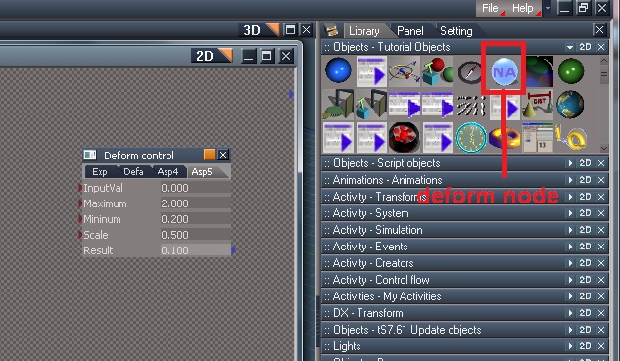Maximize the 2D window
The height and width of the screenshot is (361, 620).
click(x=266, y=56)
